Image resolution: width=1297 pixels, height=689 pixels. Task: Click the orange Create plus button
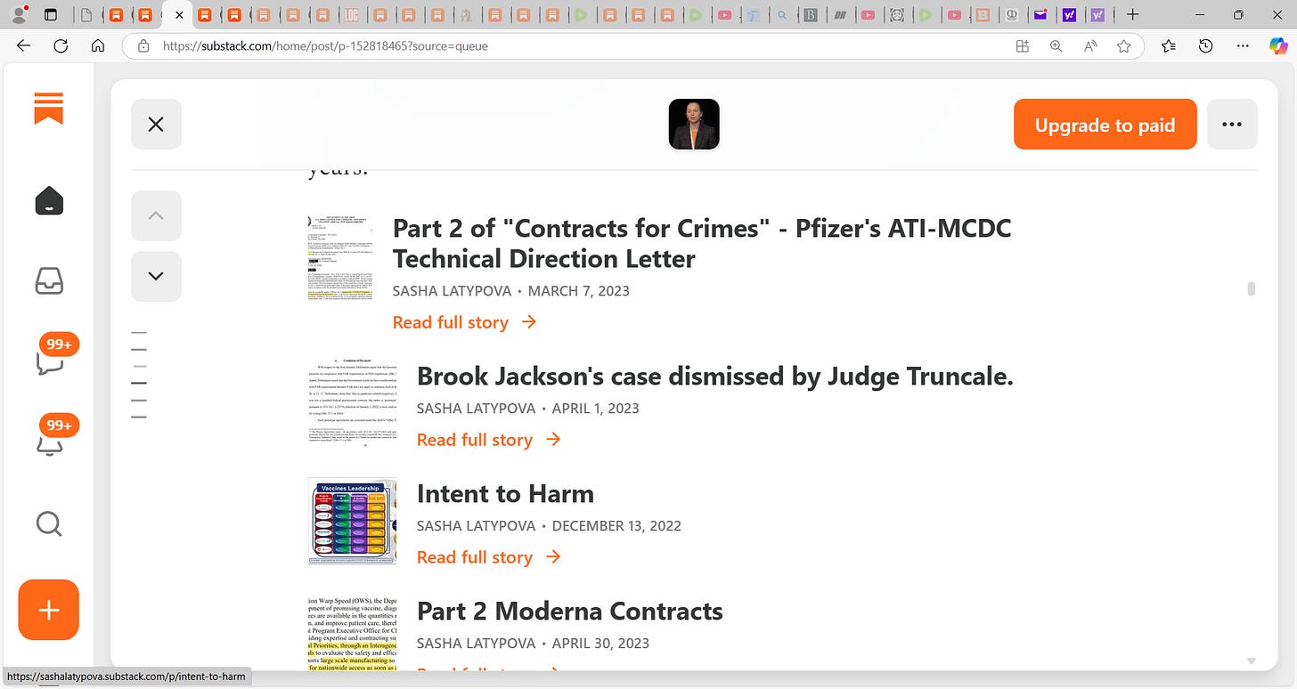click(x=49, y=610)
